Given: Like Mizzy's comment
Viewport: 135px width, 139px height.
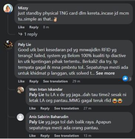Looking at the screenshot, I should [21, 27].
